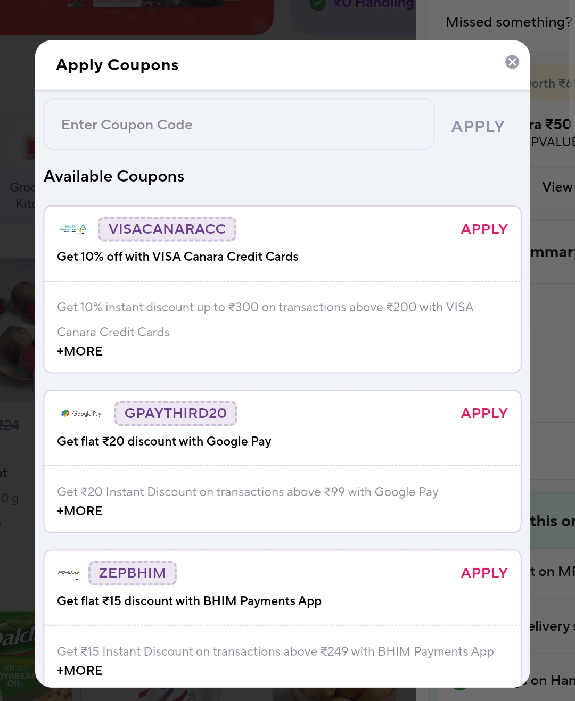Select the VISACANARACC coupon code chip
Image resolution: width=575 pixels, height=701 pixels.
167,229
